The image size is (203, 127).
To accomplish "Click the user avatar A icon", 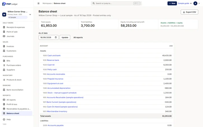I will pos(195,3).
